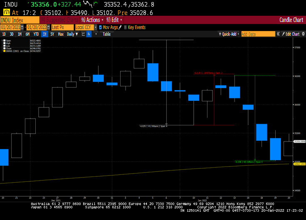Click the 37000 y-axis label
Image resolution: width=306 pixels, height=220 pixels.
coord(297,47)
